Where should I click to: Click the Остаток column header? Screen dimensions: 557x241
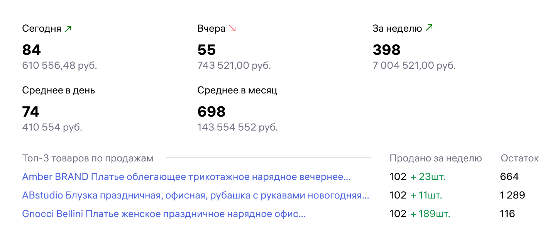tap(520, 158)
